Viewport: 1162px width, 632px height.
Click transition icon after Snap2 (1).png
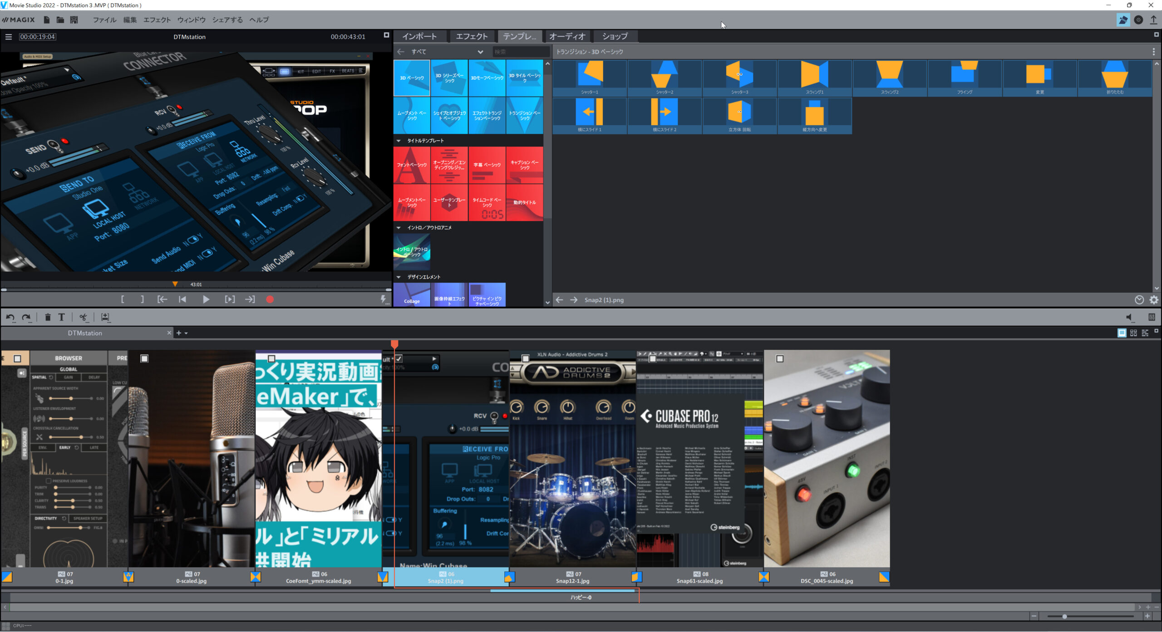[x=509, y=577]
